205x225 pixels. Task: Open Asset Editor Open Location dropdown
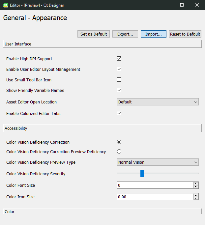tap(158, 102)
